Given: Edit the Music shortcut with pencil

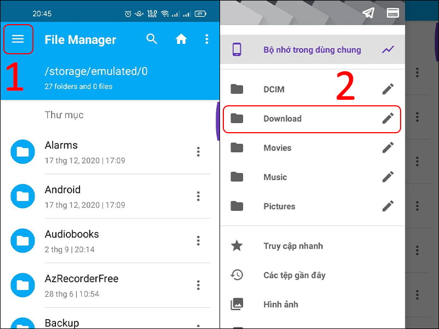Looking at the screenshot, I should (x=388, y=177).
